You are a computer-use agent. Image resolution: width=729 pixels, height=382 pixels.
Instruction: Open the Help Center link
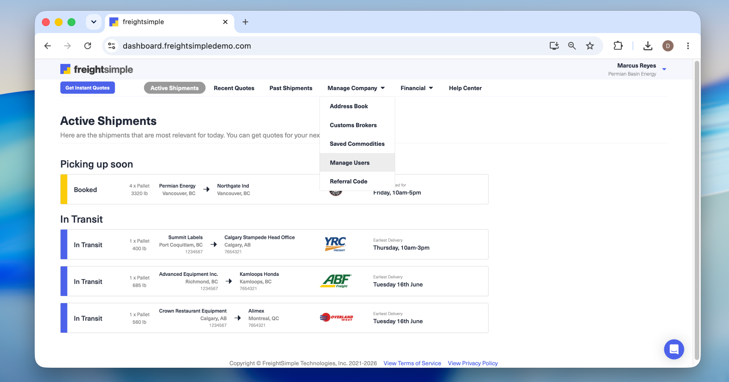[x=465, y=88]
